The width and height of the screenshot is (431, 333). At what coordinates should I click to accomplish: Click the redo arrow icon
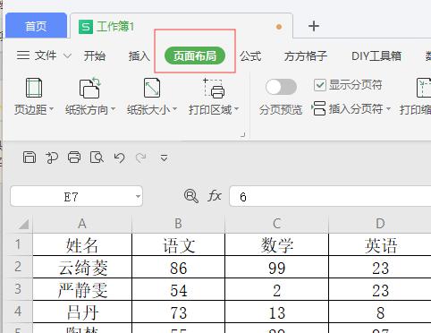pos(141,158)
